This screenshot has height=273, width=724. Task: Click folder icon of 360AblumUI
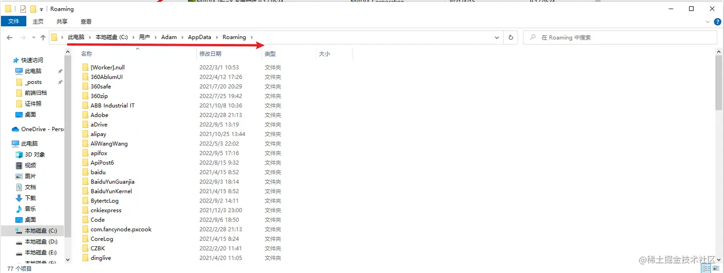tap(85, 77)
